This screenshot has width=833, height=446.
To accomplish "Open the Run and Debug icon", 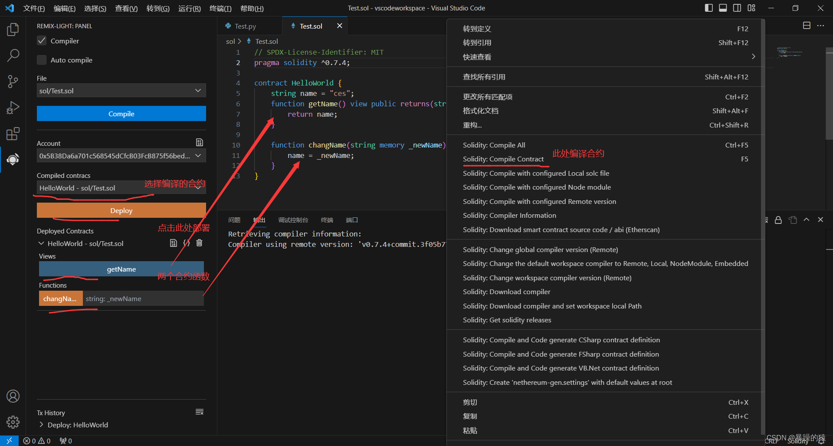I will [13, 108].
